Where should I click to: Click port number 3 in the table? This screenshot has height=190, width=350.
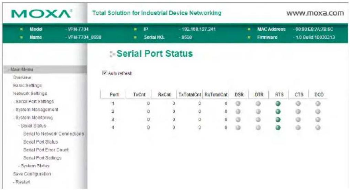113,119
